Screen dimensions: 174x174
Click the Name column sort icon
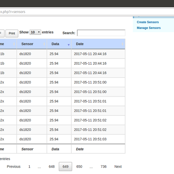14,44
